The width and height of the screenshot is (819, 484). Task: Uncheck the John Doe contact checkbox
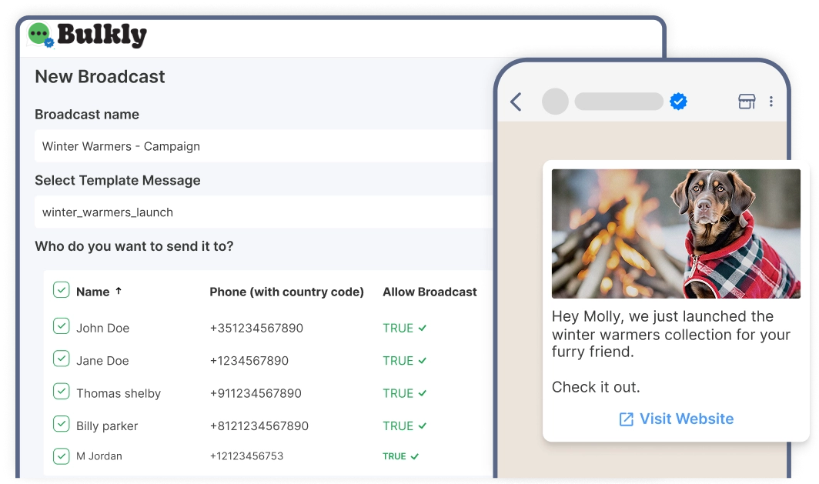pos(61,326)
